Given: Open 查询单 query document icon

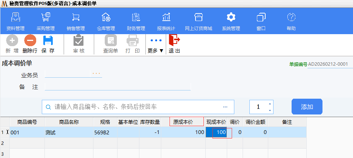Looking at the screenshot, I should pyautogui.click(x=111, y=41).
